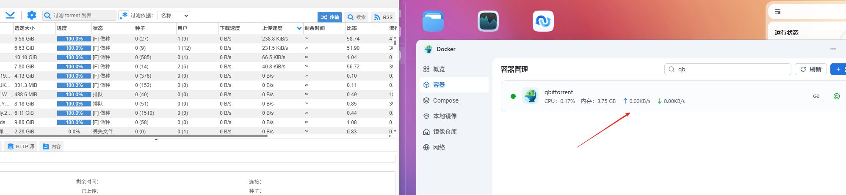Open the 内容 content tab
The image size is (846, 195).
click(x=52, y=146)
